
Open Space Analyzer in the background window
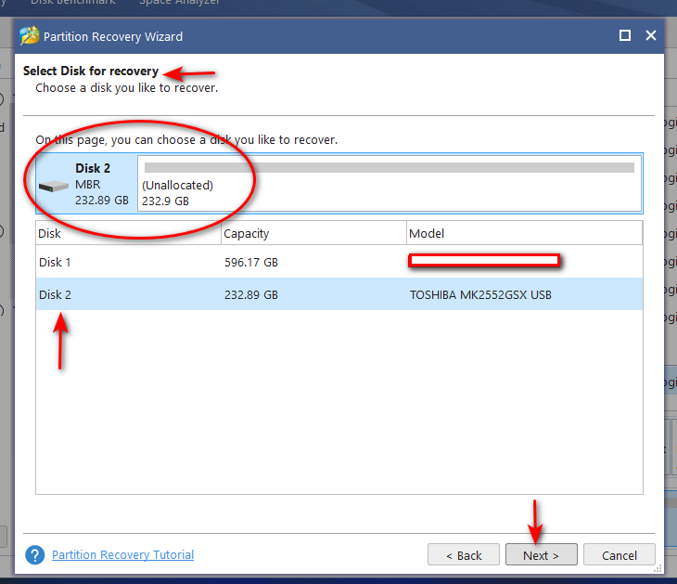click(x=179, y=2)
